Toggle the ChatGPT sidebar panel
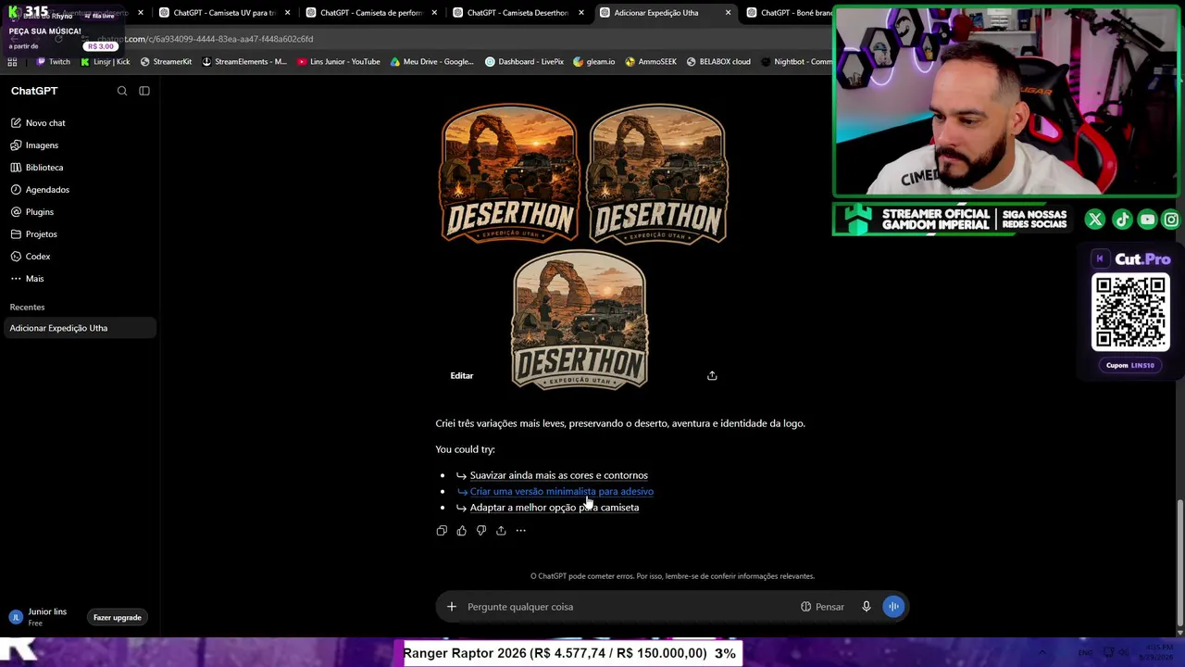 click(144, 91)
